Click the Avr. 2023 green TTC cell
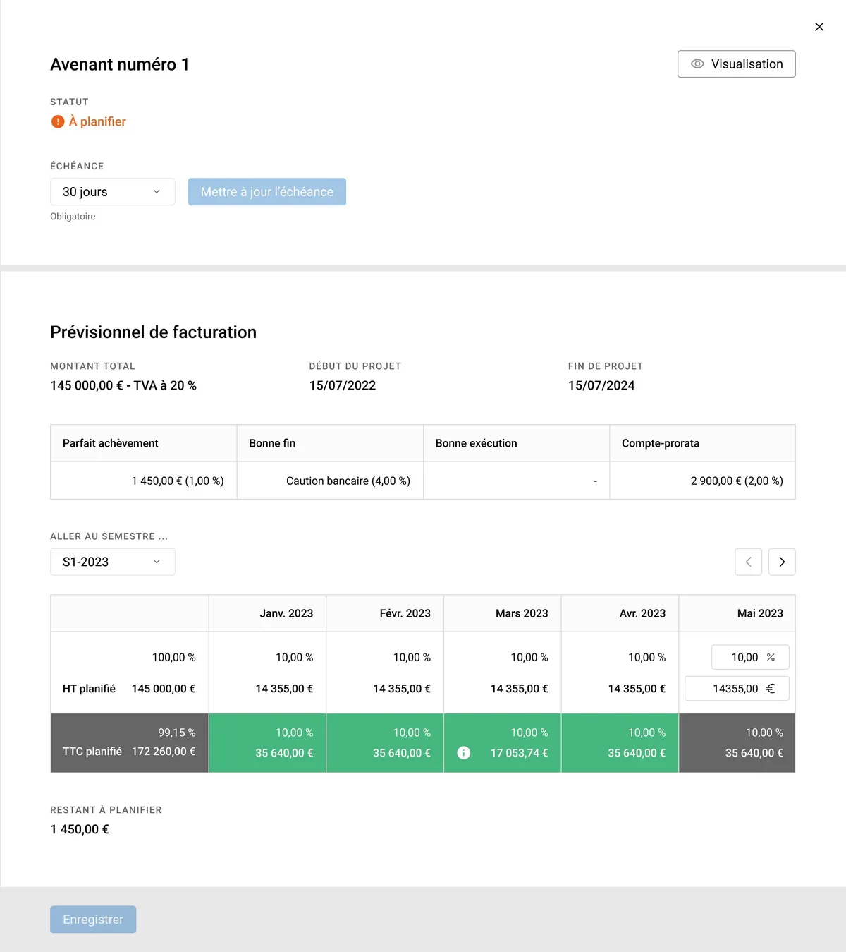The image size is (846, 952). (620, 743)
